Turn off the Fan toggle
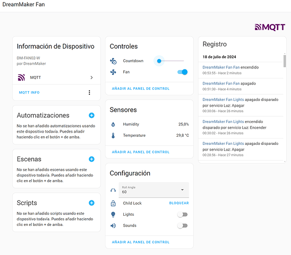The image size is (291, 255). 183,72
